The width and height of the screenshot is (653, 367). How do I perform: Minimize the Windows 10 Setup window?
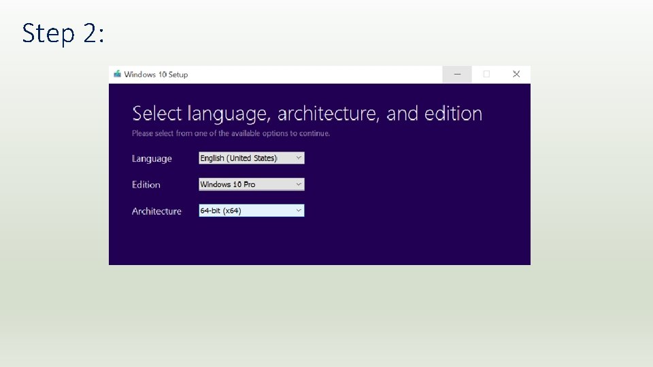[x=457, y=75]
